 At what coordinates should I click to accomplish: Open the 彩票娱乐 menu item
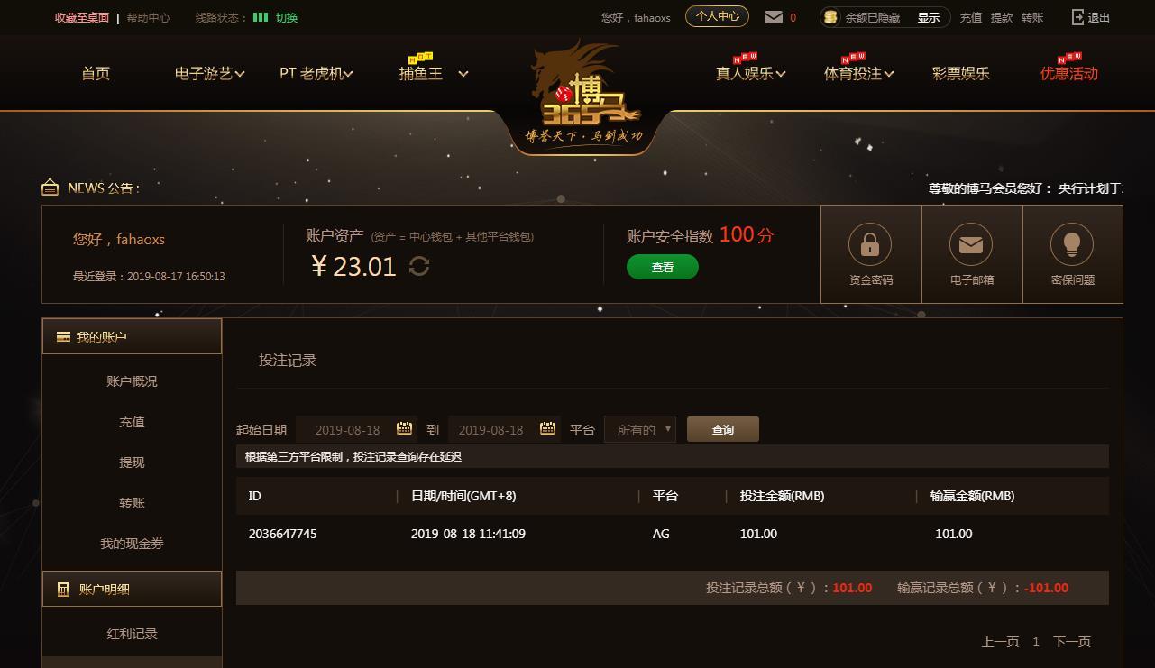960,74
